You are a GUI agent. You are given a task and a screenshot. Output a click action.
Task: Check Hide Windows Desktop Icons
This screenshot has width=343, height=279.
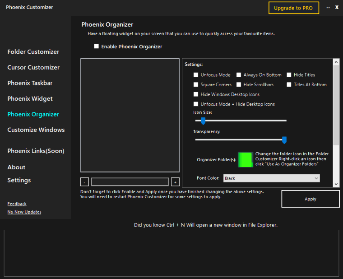(x=196, y=94)
